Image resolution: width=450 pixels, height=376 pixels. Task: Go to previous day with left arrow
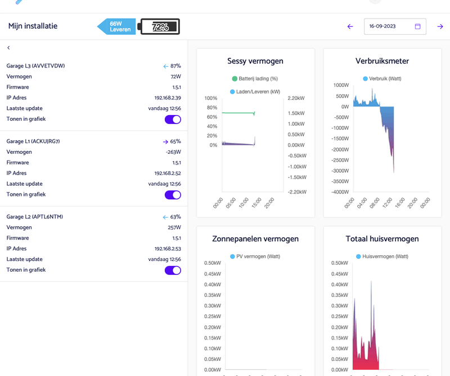(x=350, y=26)
